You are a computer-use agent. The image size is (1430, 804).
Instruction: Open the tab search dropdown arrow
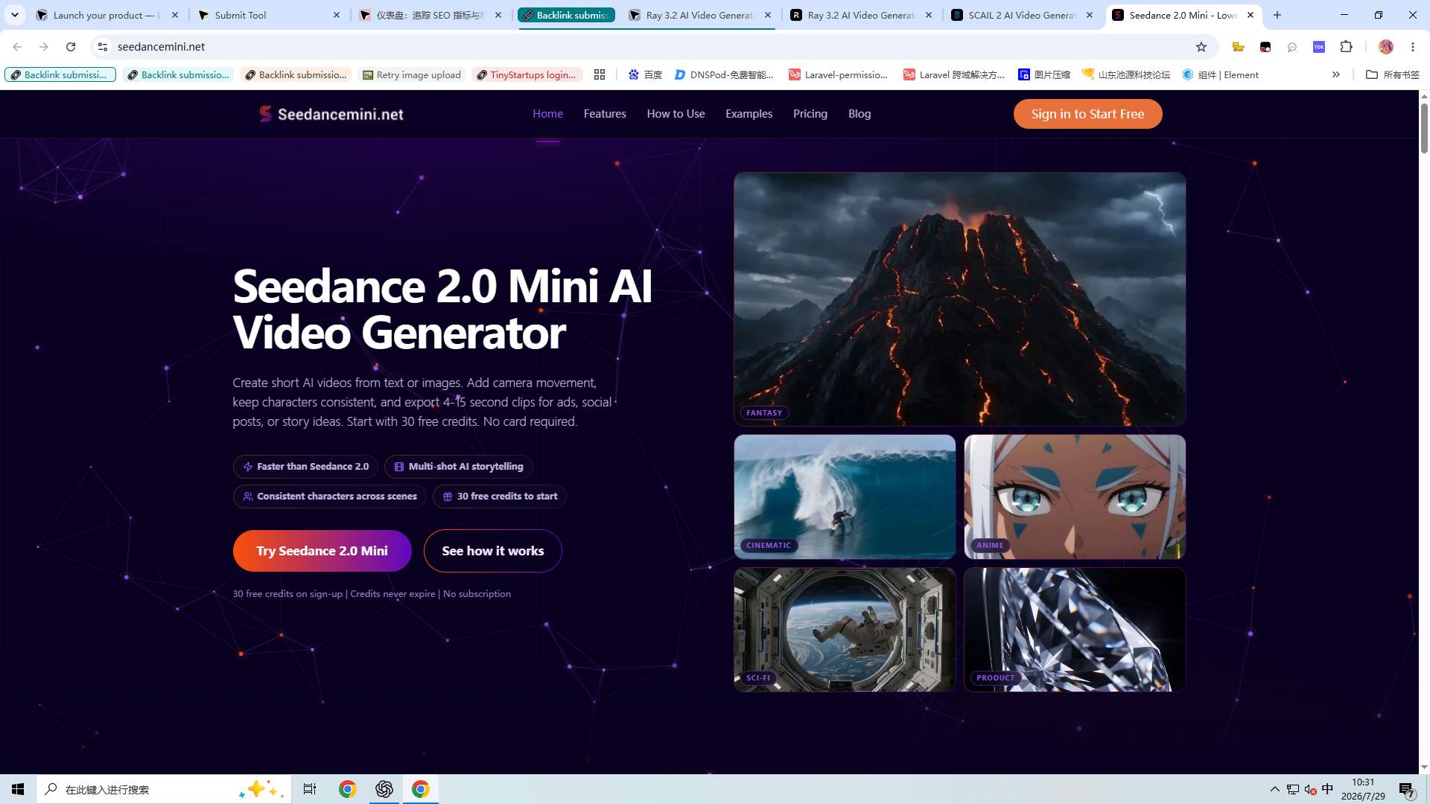tap(15, 15)
